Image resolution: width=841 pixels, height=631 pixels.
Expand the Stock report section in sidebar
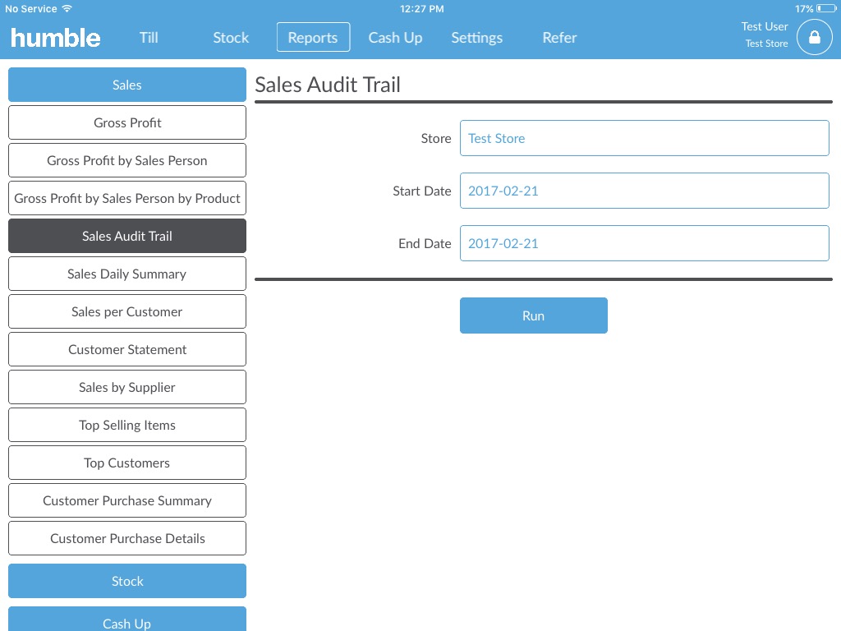127,581
